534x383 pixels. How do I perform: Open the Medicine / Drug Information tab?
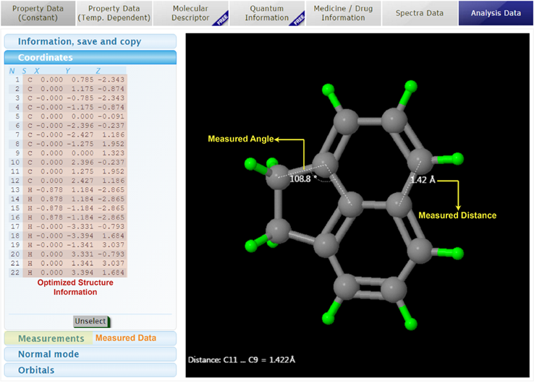(x=343, y=13)
